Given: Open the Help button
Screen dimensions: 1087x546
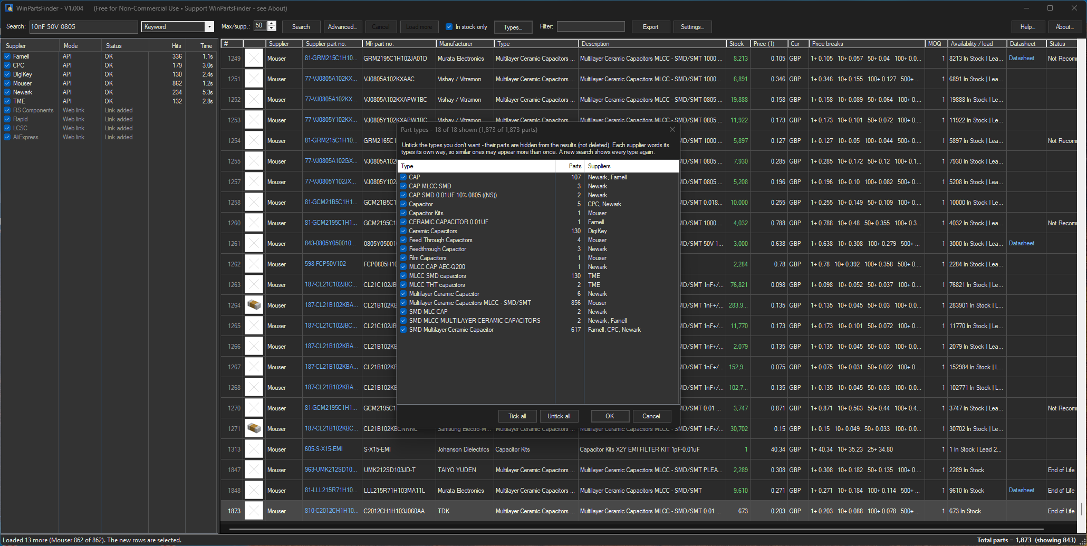Looking at the screenshot, I should [x=1028, y=27].
